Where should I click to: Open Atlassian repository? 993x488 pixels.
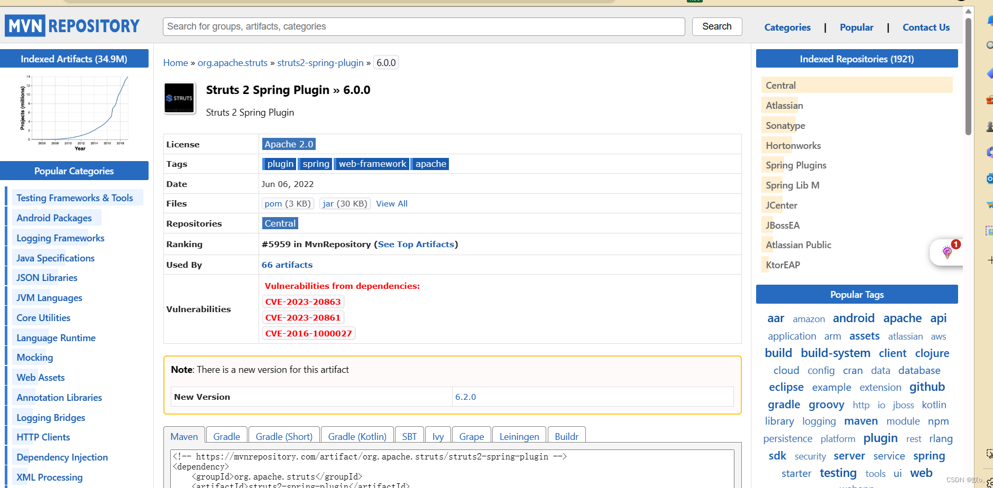coord(784,105)
